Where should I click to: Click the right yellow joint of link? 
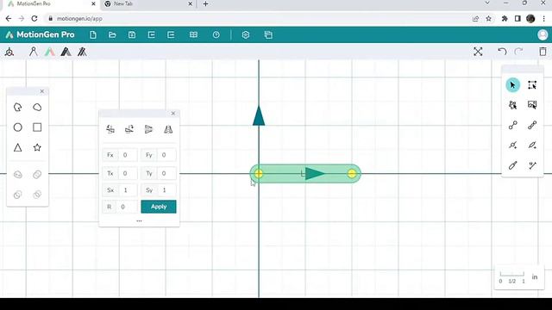click(352, 174)
